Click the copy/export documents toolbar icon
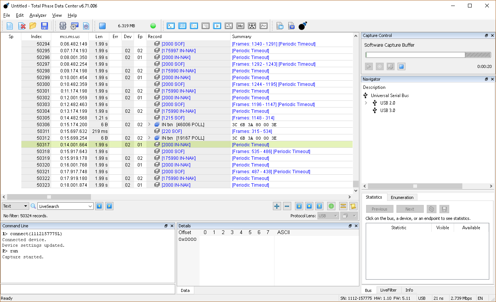 coord(280,26)
